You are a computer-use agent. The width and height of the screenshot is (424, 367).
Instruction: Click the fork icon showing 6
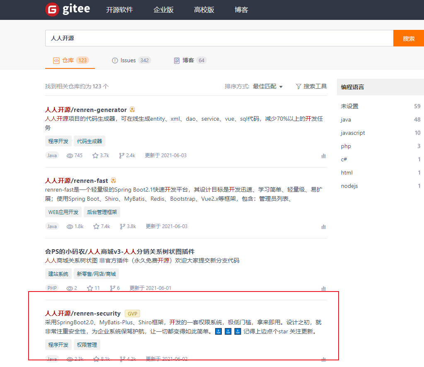(112, 288)
